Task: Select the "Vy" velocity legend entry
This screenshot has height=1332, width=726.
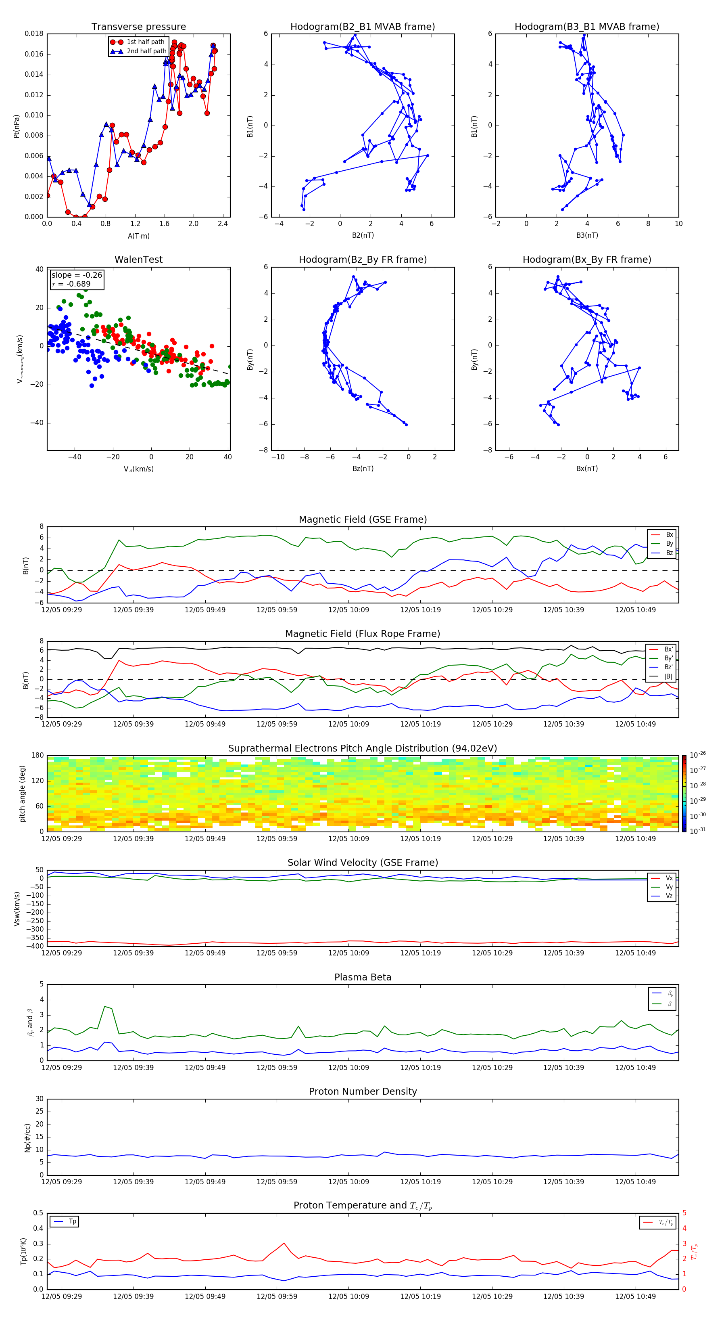Action: click(x=662, y=887)
